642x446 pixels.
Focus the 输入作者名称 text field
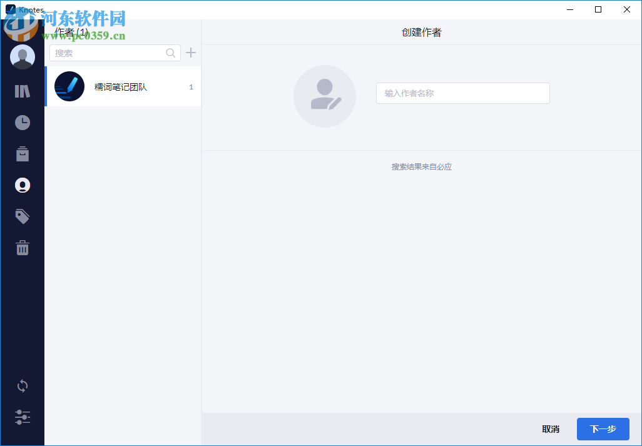click(x=462, y=93)
